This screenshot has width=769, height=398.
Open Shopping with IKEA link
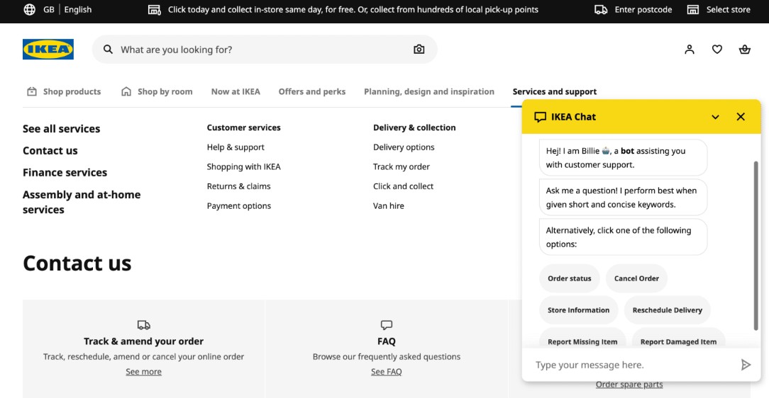(x=244, y=166)
